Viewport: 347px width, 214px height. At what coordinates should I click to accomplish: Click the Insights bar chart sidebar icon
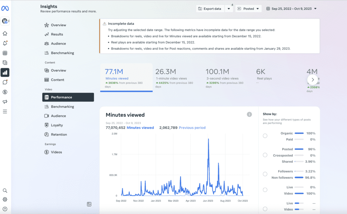point(5,72)
